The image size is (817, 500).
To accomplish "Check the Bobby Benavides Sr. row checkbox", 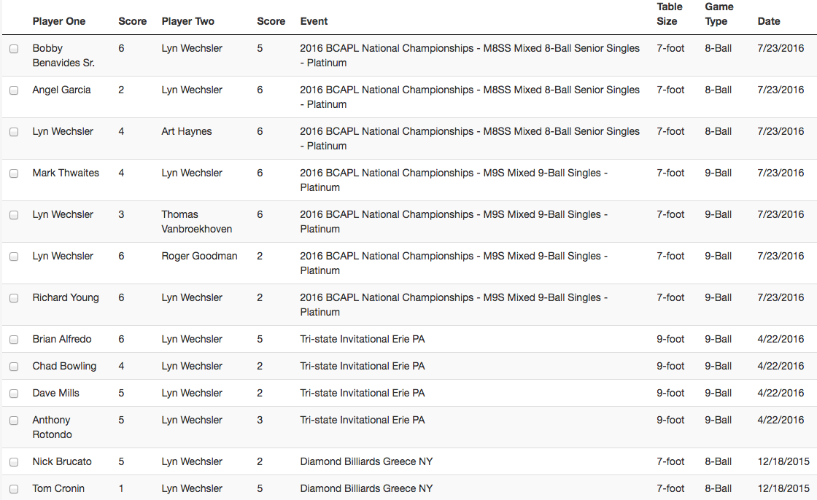I will coord(14,49).
